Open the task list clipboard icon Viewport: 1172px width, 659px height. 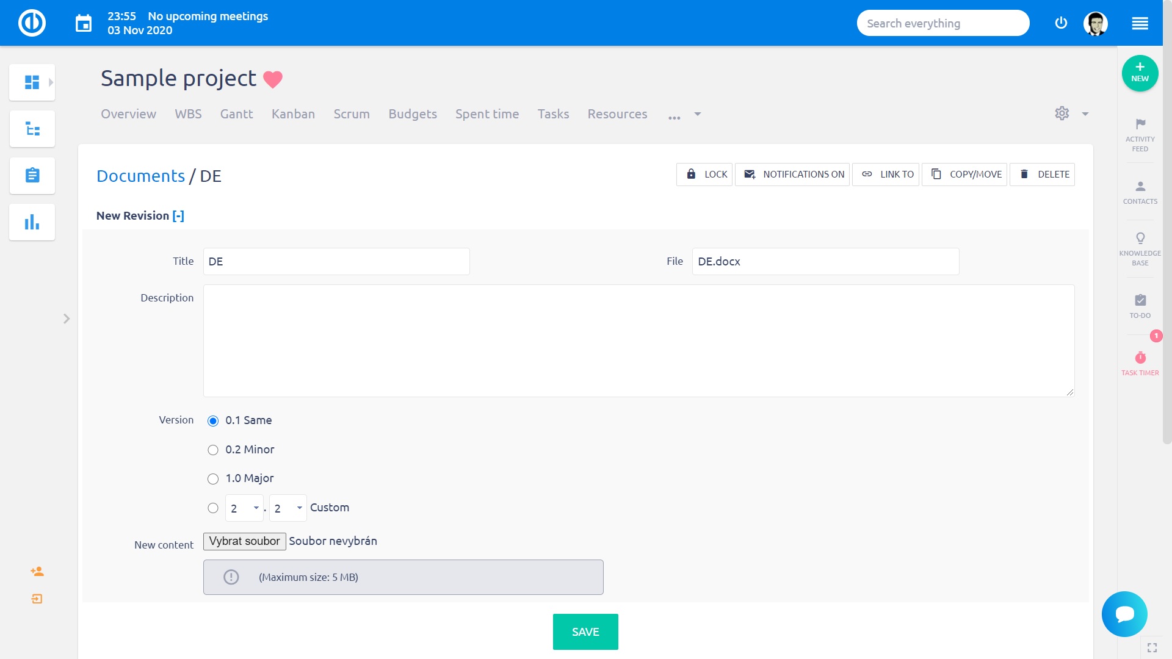[32, 176]
